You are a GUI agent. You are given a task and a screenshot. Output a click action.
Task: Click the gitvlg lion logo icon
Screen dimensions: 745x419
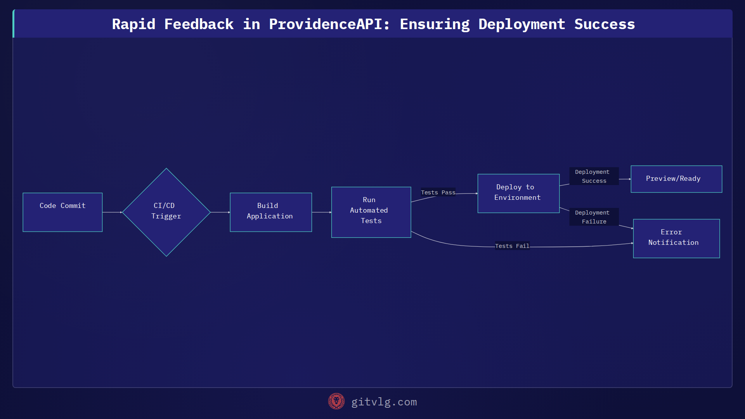(336, 402)
